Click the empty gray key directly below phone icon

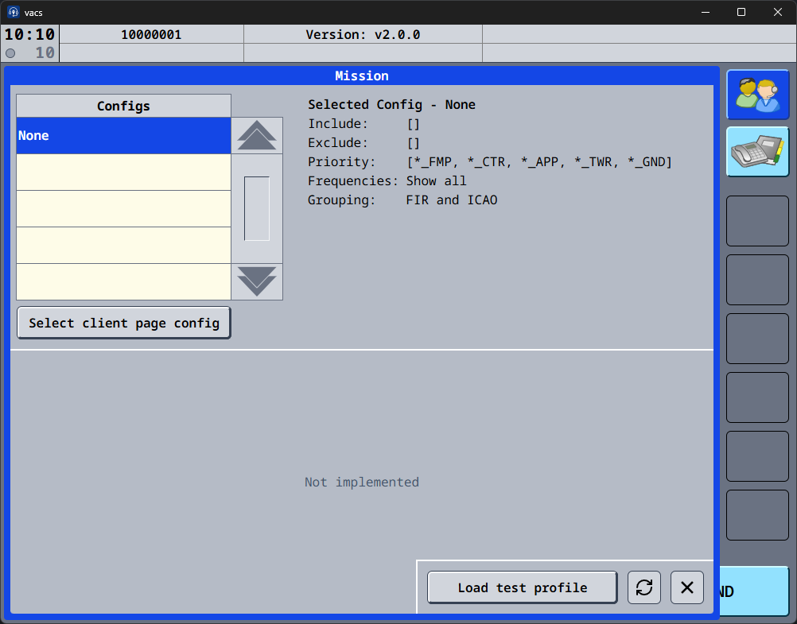pyautogui.click(x=757, y=221)
